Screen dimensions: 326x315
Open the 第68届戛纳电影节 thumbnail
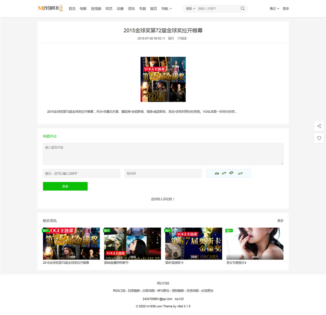132,244
